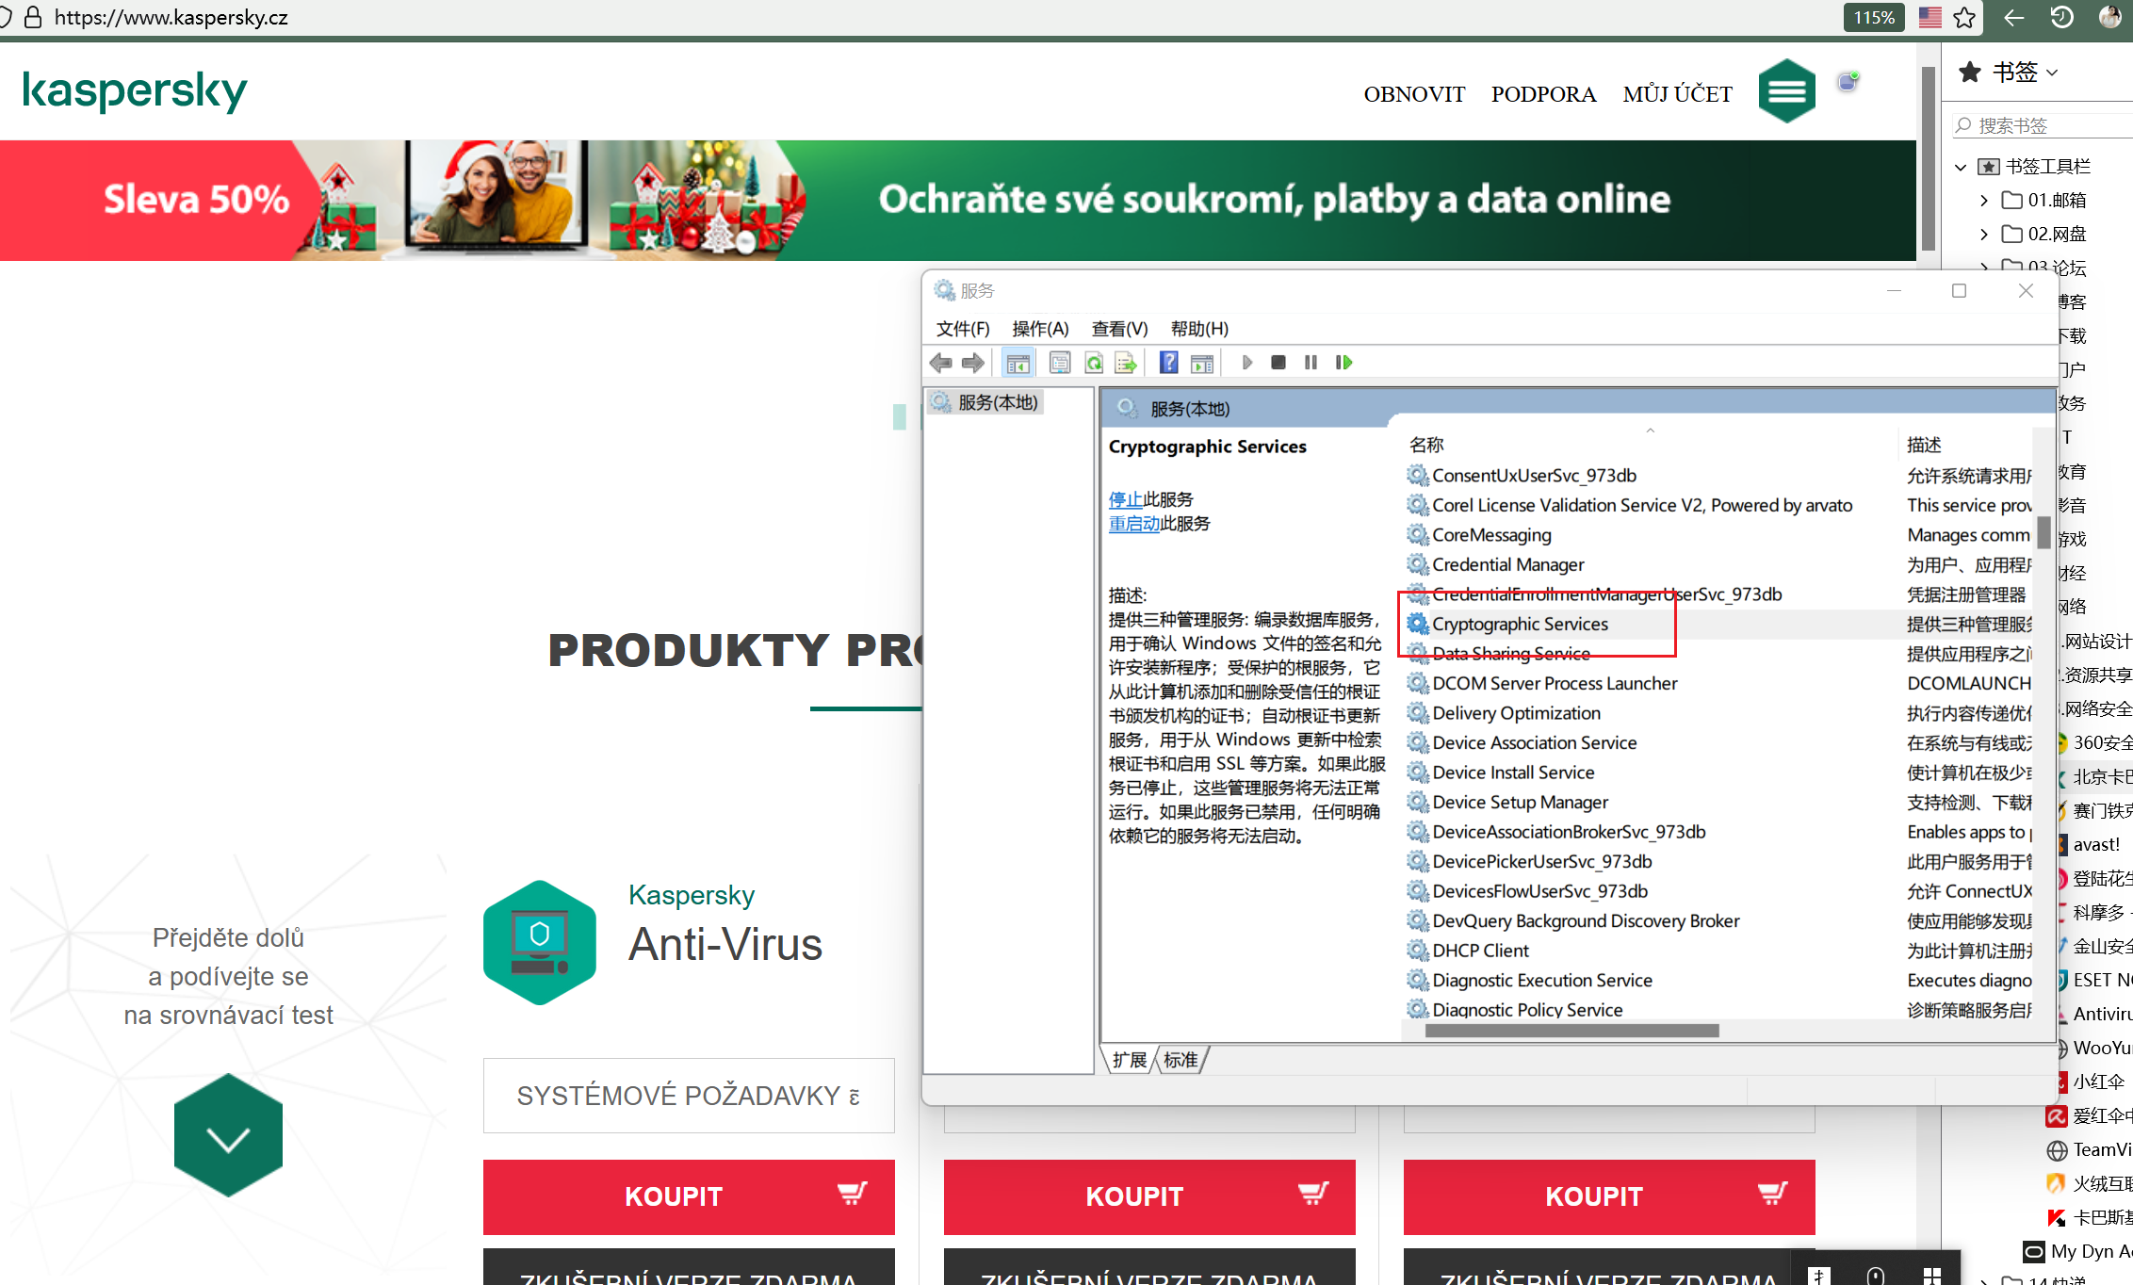Toggle the Show/Hide Console Tree button
2133x1285 pixels.
pyautogui.click(x=1018, y=363)
